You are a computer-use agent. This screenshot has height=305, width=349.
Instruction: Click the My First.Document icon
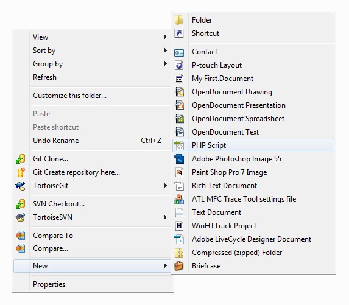point(179,79)
